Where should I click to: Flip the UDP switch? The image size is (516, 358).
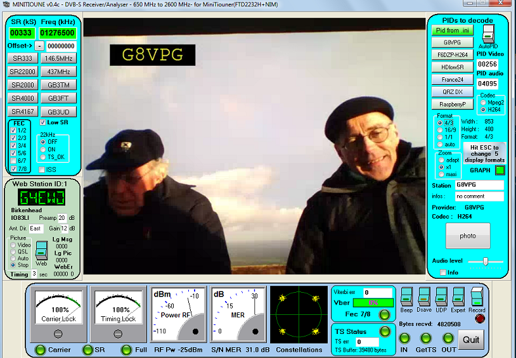pos(441,297)
